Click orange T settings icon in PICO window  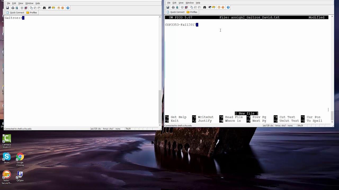pos(219,7)
